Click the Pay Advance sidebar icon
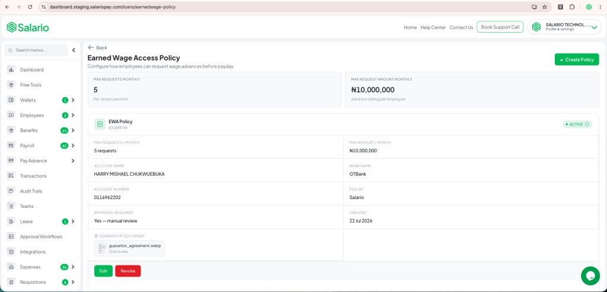 [11, 161]
